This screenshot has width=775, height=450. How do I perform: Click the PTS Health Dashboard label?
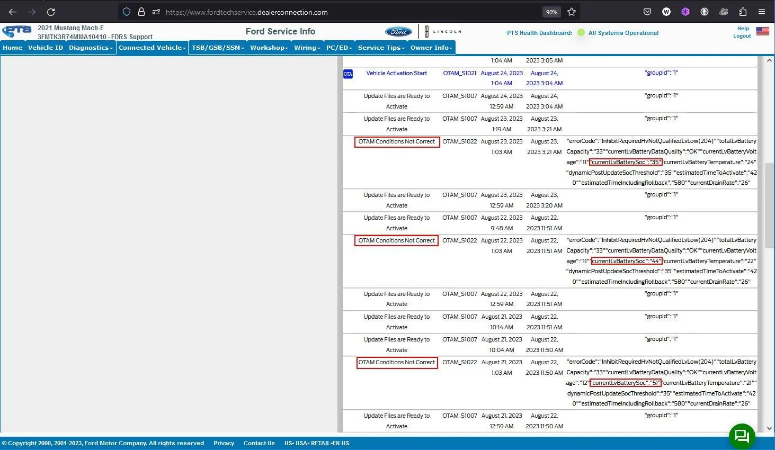pos(539,33)
